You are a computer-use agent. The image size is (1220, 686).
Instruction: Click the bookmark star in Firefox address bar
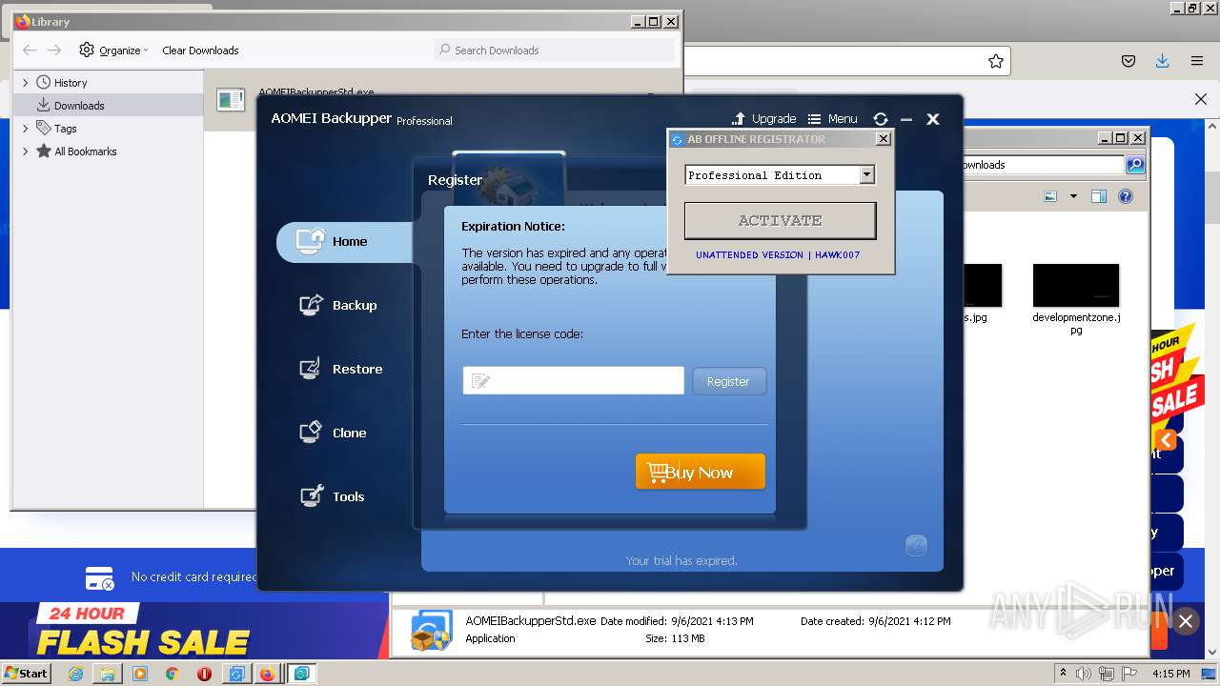996,61
